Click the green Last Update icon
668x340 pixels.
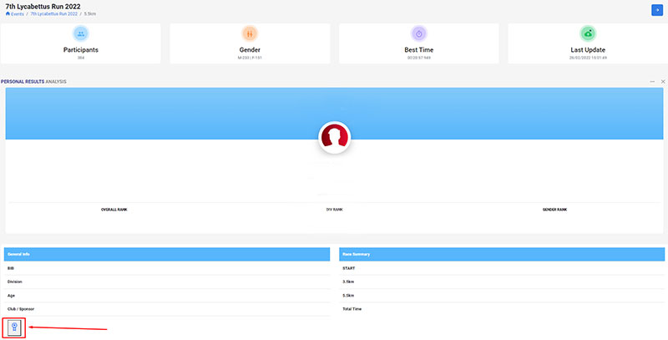pyautogui.click(x=588, y=33)
